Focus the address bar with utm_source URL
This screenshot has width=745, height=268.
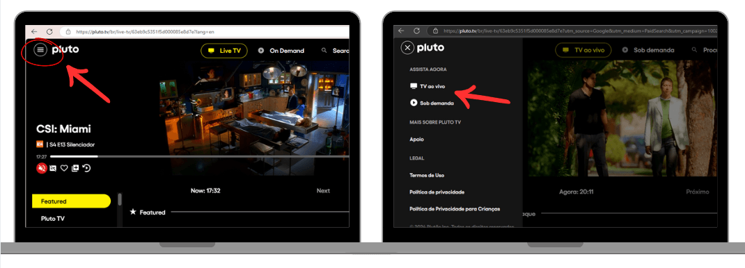572,31
